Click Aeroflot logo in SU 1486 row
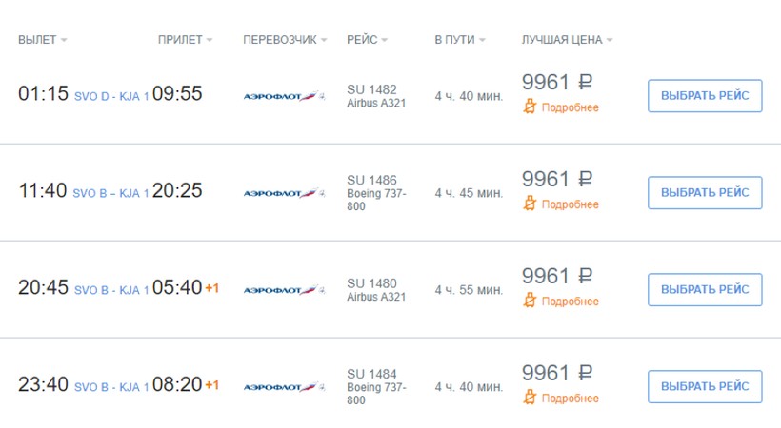 284,193
